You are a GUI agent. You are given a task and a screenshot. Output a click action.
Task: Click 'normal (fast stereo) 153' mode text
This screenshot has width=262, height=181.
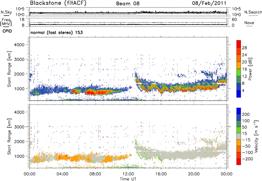[57, 32]
